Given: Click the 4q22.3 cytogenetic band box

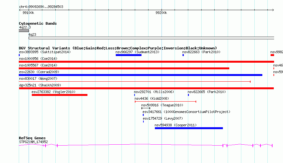Looking at the screenshot, I should click(24, 31).
